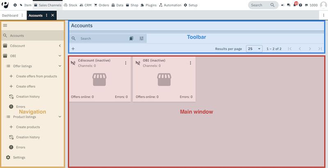Open the filter settings sliders icon

pyautogui.click(x=141, y=39)
